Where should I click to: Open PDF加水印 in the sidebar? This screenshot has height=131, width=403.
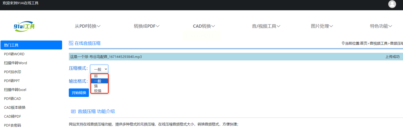click(x=13, y=72)
